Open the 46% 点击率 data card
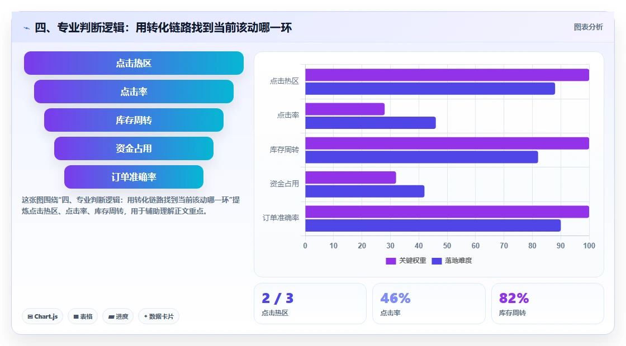The height and width of the screenshot is (346, 626). pyautogui.click(x=429, y=304)
